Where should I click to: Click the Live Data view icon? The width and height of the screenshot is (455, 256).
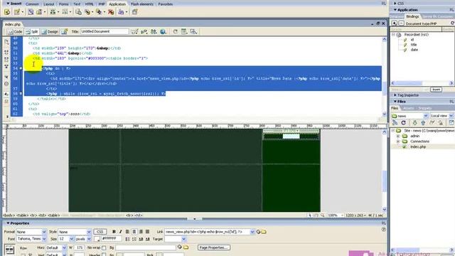point(65,31)
